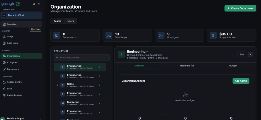Select Engineering with $0.00 / $20.00 budget
Viewport: 261px width, 120px height.
[x=80, y=76]
